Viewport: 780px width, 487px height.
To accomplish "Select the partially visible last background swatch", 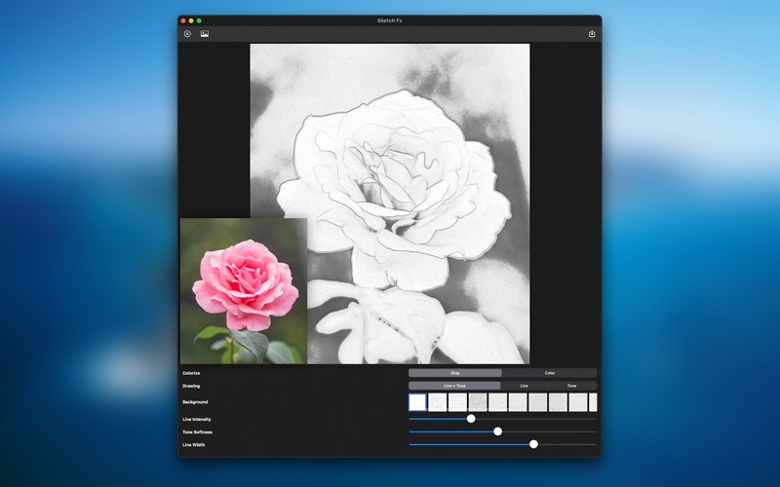I will coord(593,402).
